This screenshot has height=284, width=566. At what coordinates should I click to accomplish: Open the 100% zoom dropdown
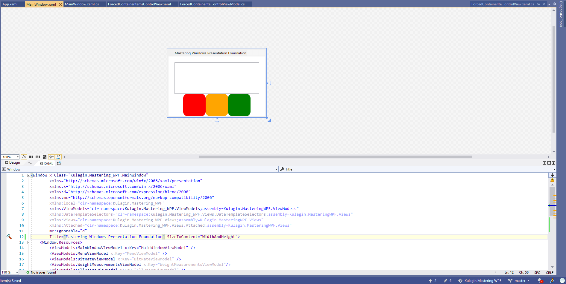click(10, 157)
